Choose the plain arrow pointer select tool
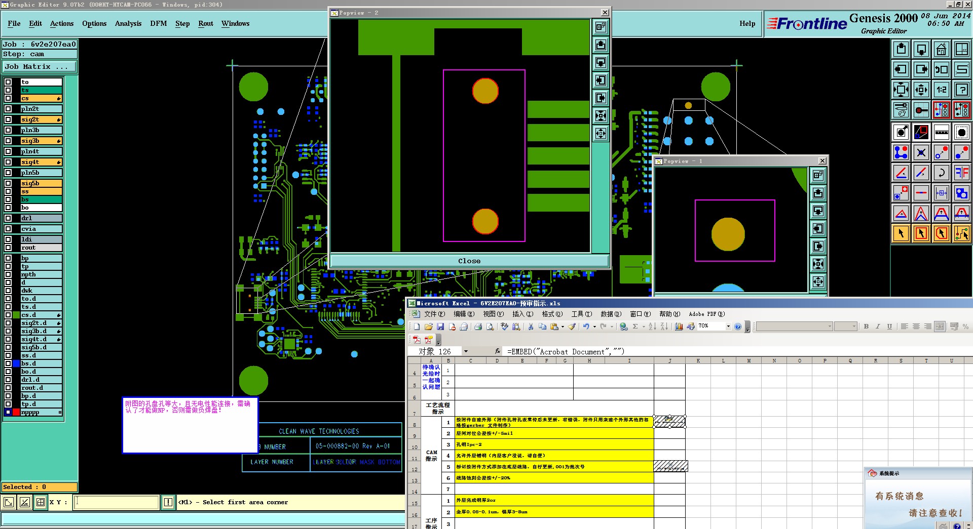Image resolution: width=973 pixels, height=529 pixels. point(901,233)
